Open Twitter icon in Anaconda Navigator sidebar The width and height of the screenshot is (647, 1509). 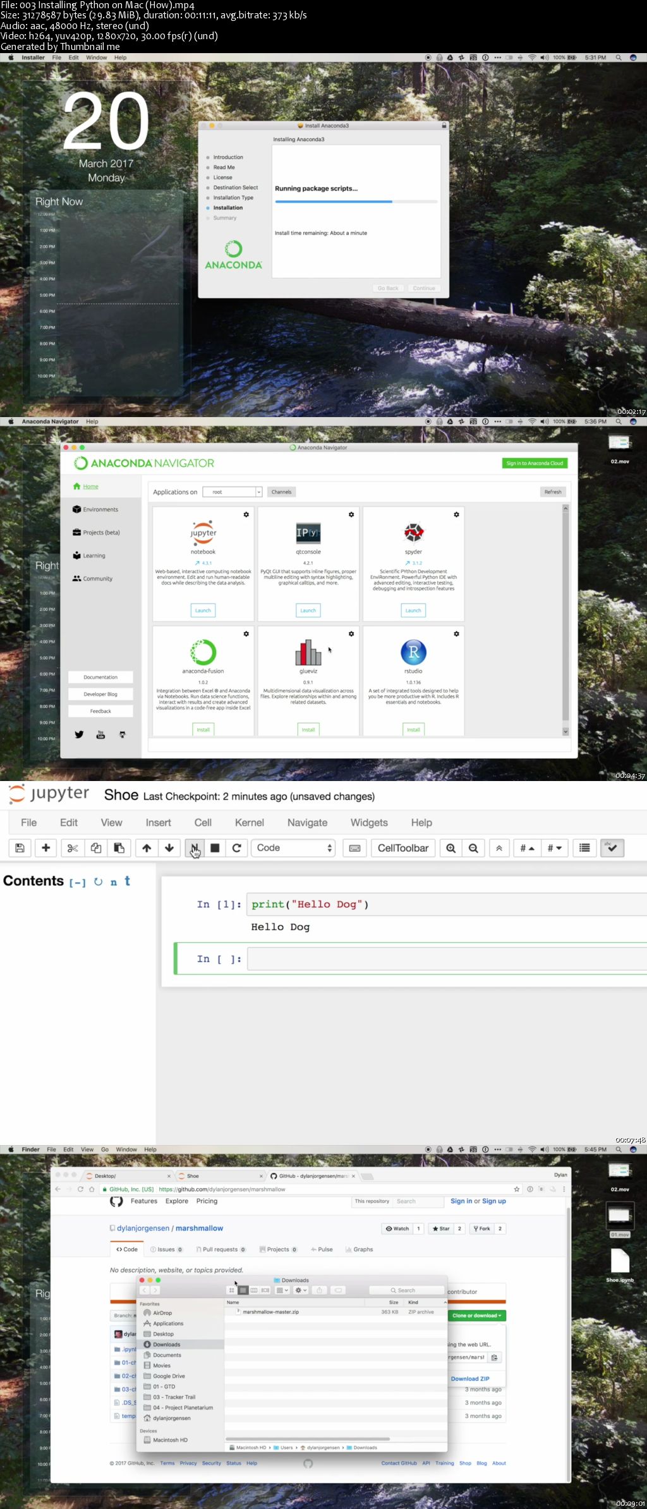79,734
